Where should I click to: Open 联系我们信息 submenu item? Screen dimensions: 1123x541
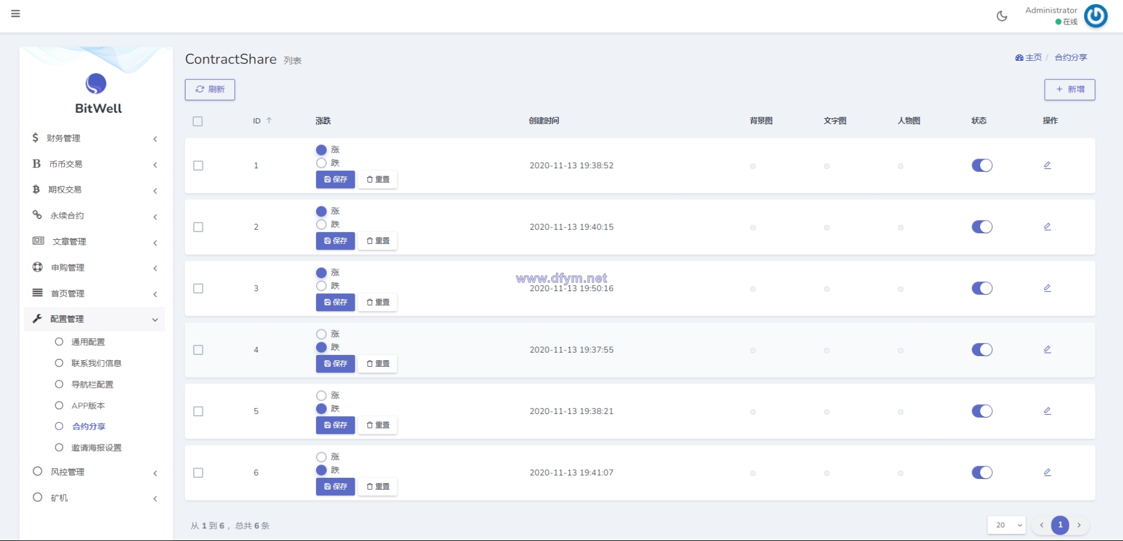[96, 363]
